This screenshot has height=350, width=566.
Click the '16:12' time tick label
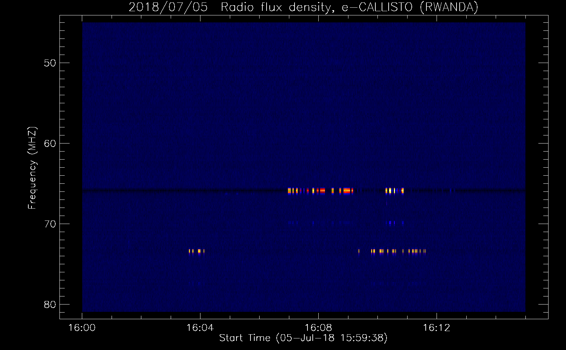point(437,328)
